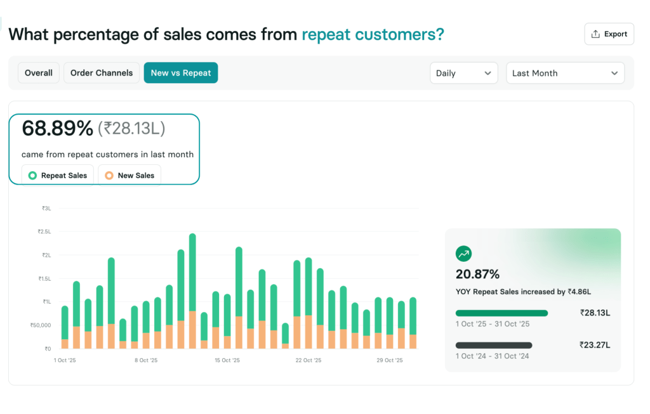Open the Last Month date range dropdown

(565, 73)
